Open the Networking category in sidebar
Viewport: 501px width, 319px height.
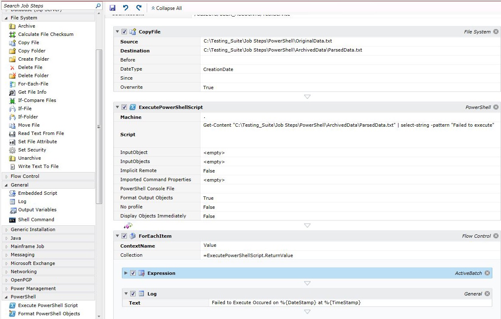click(24, 272)
